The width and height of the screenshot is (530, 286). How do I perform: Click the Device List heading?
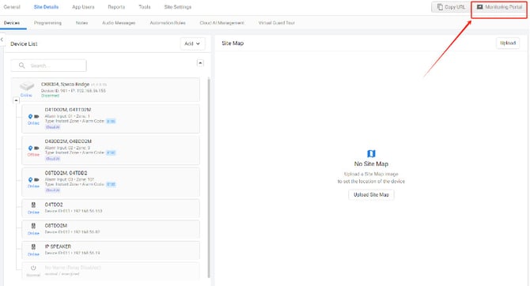pos(24,44)
